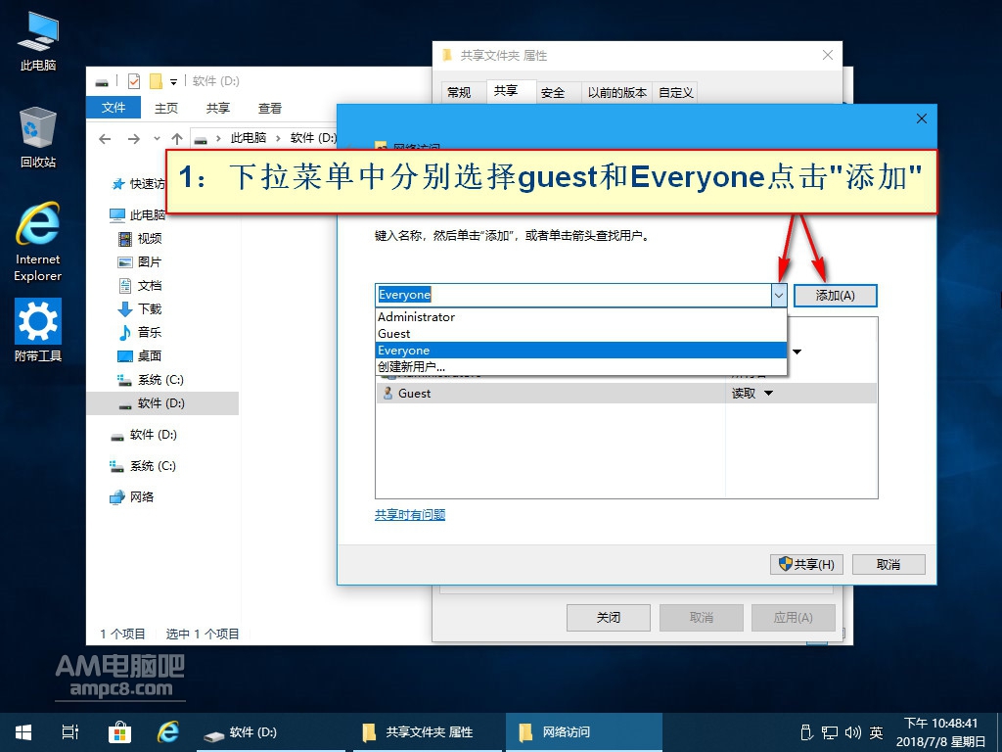
Task: Open the 下载 folder in navigation pane
Action: tap(141, 309)
